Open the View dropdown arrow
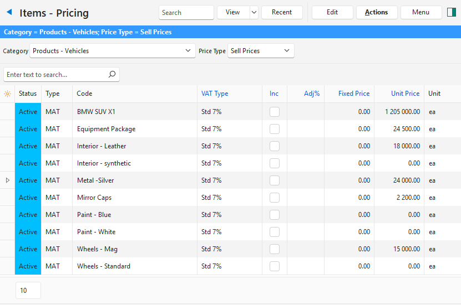 254,12
